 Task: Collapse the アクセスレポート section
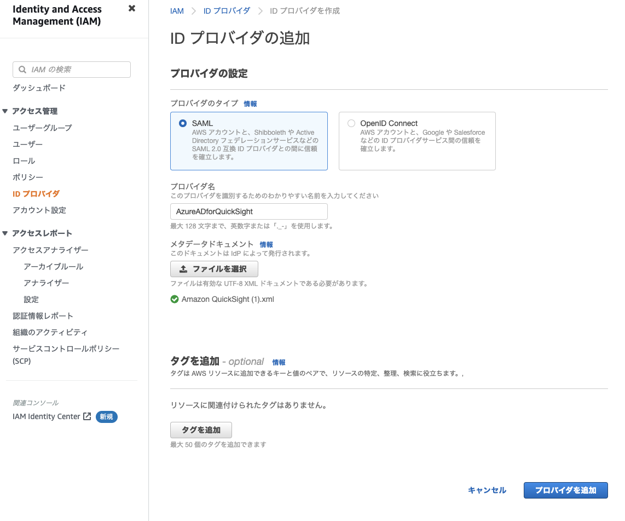(5, 233)
